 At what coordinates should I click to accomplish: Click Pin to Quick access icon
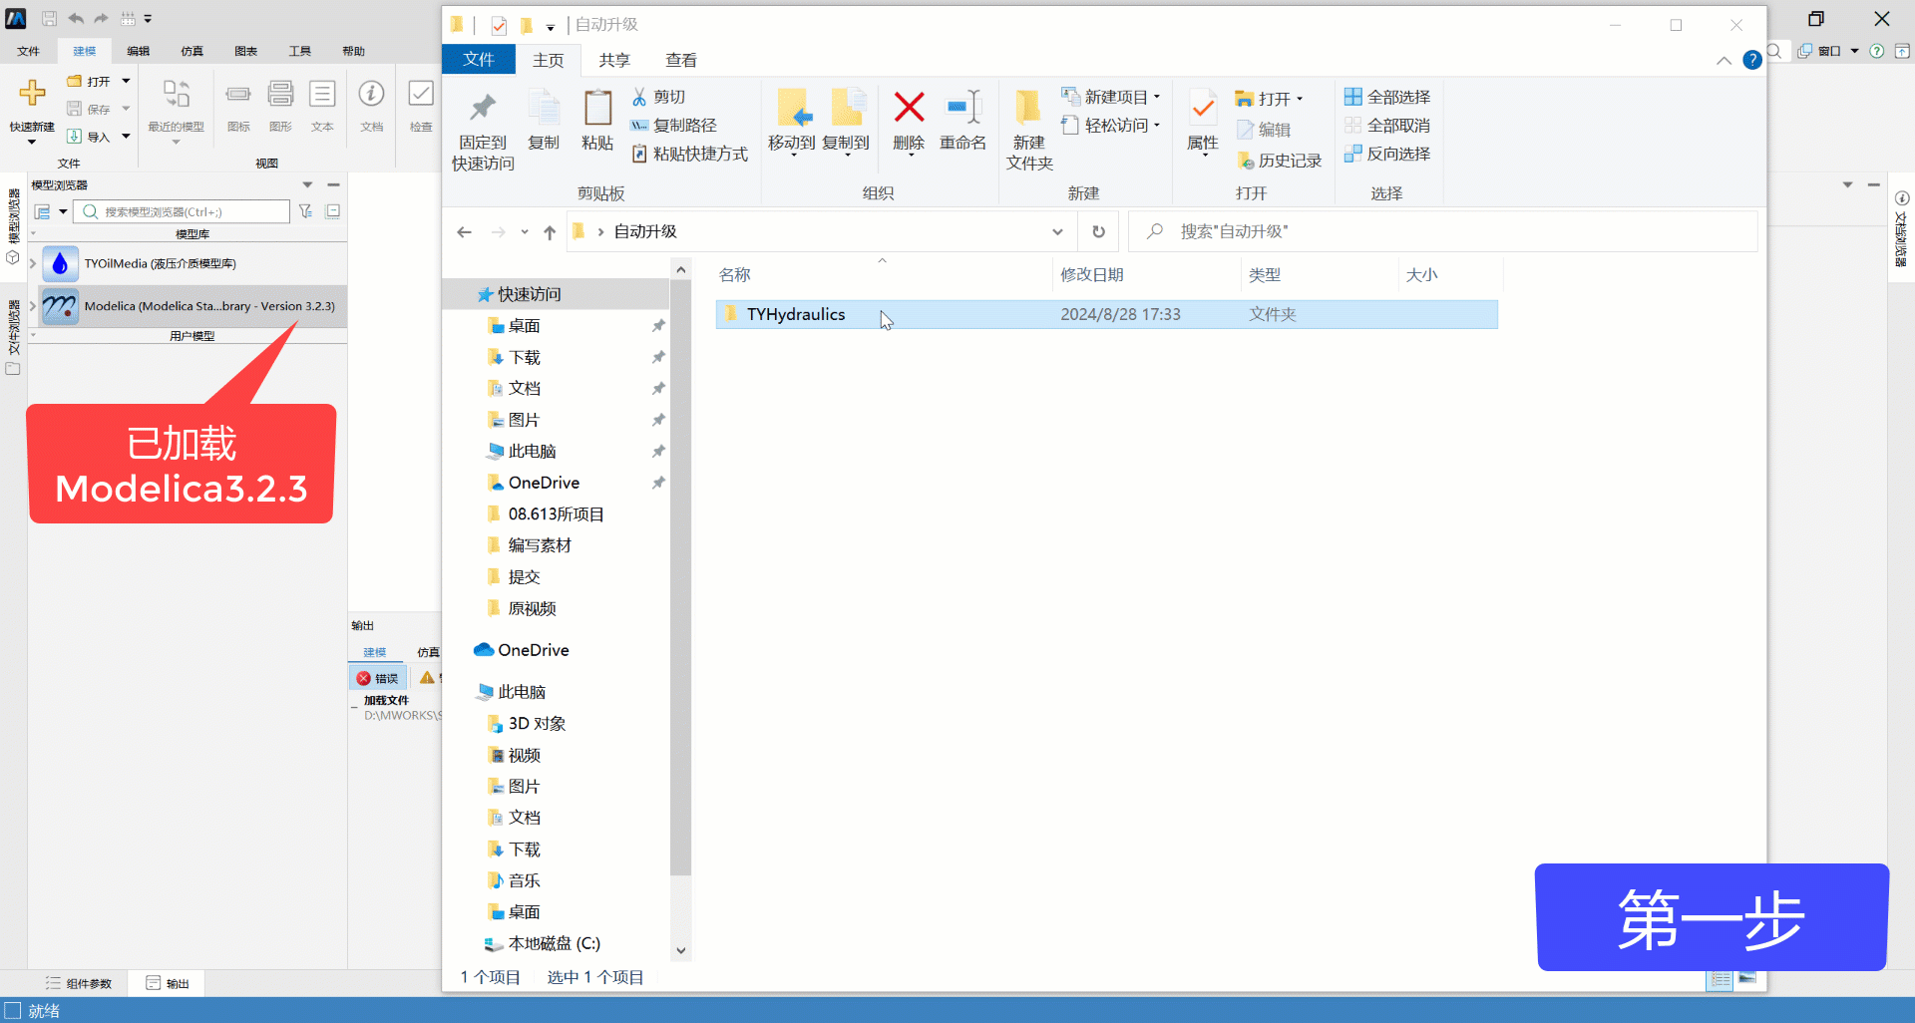(483, 108)
